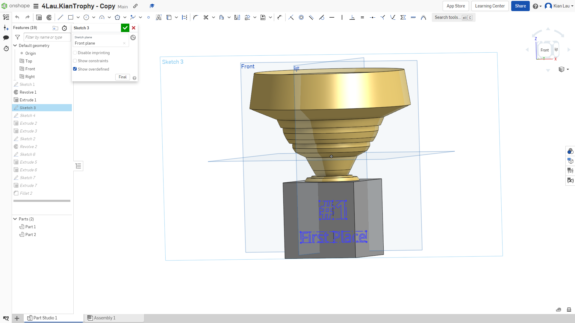This screenshot has height=323, width=575.
Task: Open the circle tool dropdown arrow
Action: [x=93, y=17]
